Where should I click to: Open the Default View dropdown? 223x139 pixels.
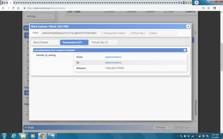185,128
